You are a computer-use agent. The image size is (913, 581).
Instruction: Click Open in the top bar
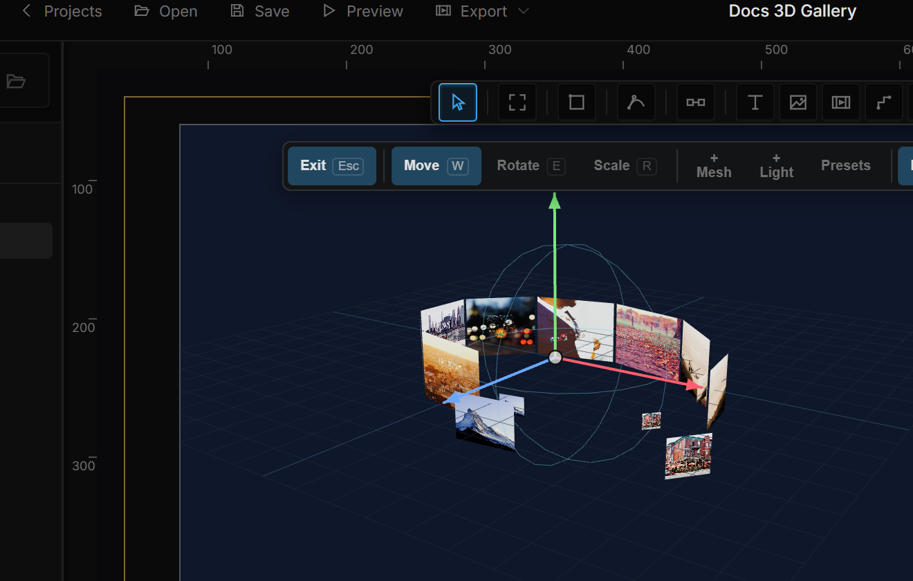click(166, 12)
